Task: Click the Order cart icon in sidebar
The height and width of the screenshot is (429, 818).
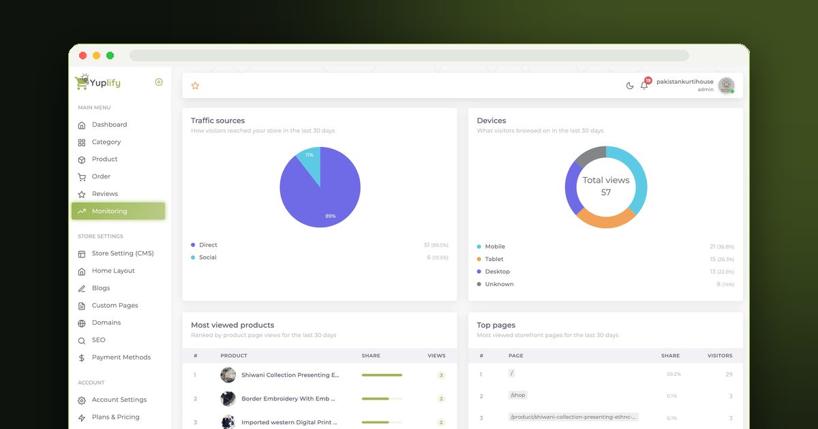Action: click(82, 177)
